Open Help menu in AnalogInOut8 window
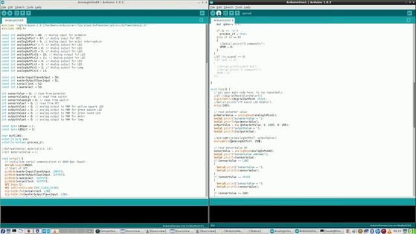Image resolution: width=416 pixels, height=234 pixels. point(38,7)
